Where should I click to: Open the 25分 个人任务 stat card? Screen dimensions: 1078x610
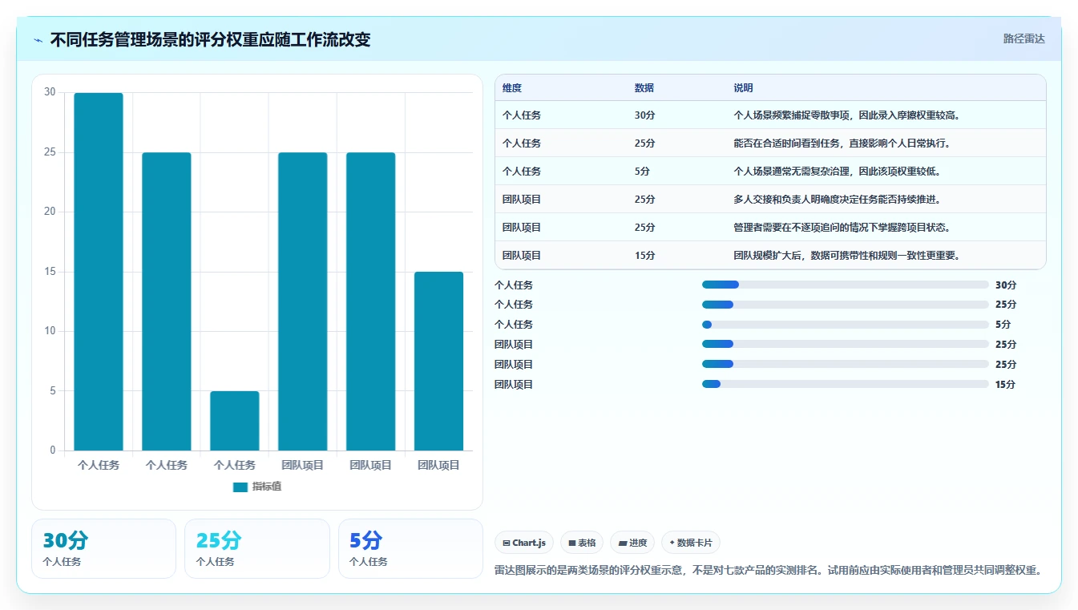coord(257,548)
